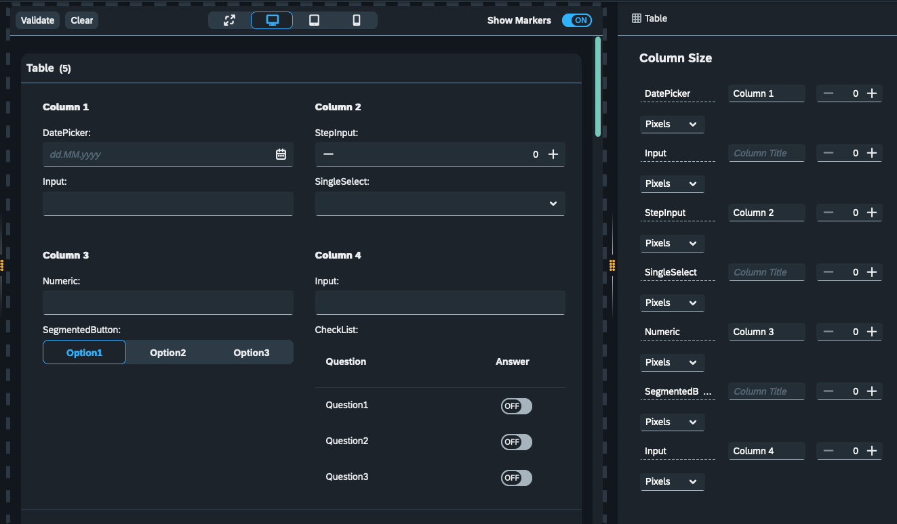Increment Column 1 size with plus icon
The height and width of the screenshot is (524, 897).
click(x=873, y=93)
